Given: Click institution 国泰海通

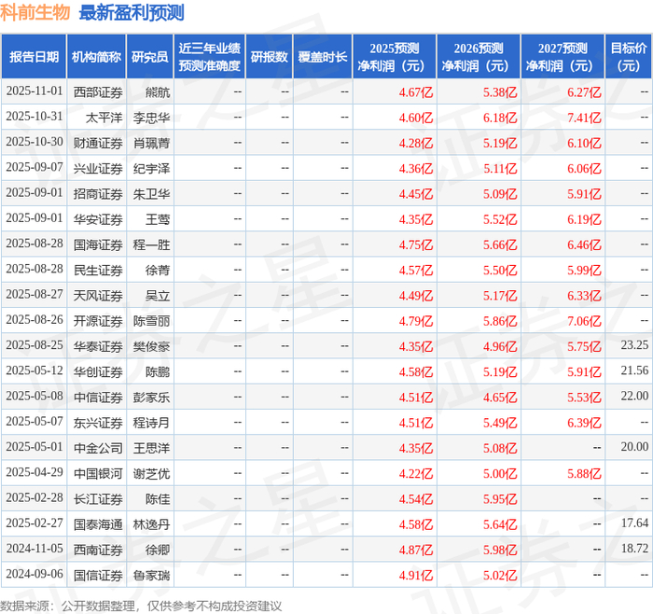Looking at the screenshot, I should (x=98, y=524).
